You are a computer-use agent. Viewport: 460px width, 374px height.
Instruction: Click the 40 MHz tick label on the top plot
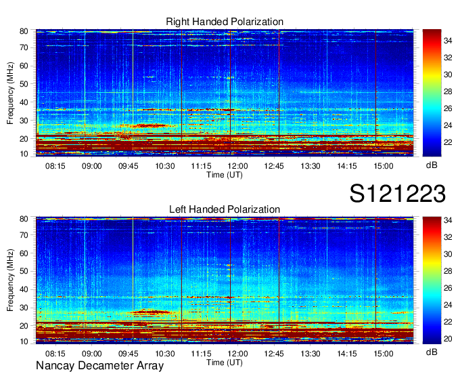24,102
